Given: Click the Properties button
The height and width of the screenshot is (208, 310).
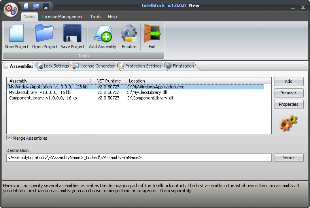Looking at the screenshot, I should pyautogui.click(x=288, y=104).
